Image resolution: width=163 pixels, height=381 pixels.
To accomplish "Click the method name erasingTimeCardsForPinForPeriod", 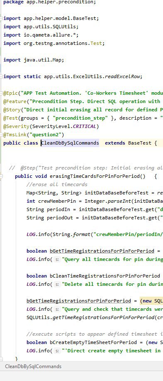I will point(95,176).
